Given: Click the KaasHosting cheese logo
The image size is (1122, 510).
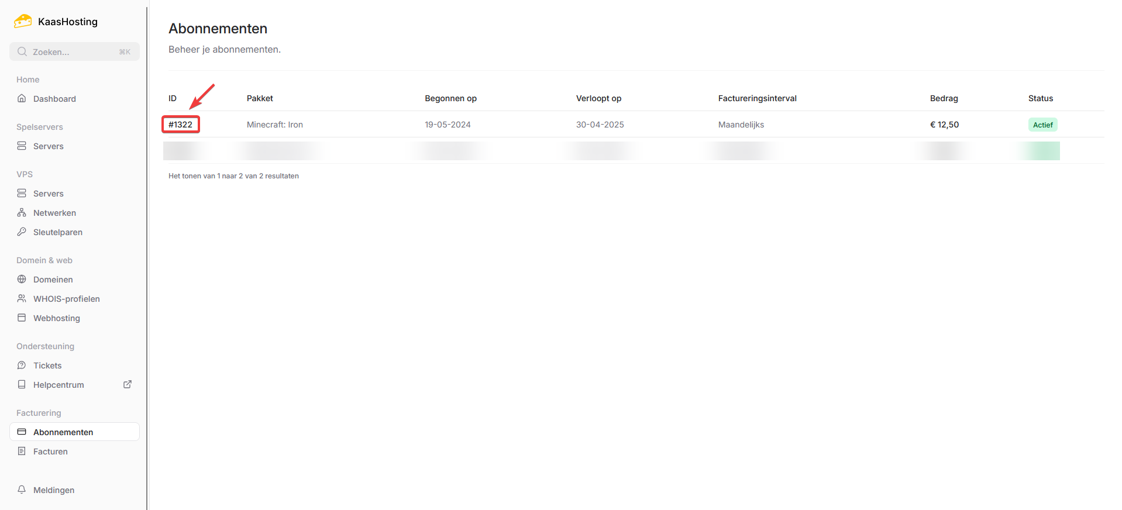Looking at the screenshot, I should pos(23,22).
